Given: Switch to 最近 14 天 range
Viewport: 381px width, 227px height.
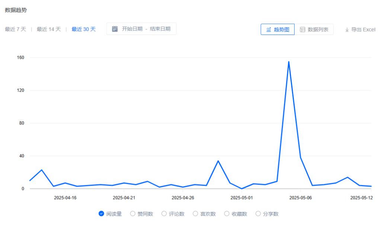Looking at the screenshot, I should click(48, 29).
